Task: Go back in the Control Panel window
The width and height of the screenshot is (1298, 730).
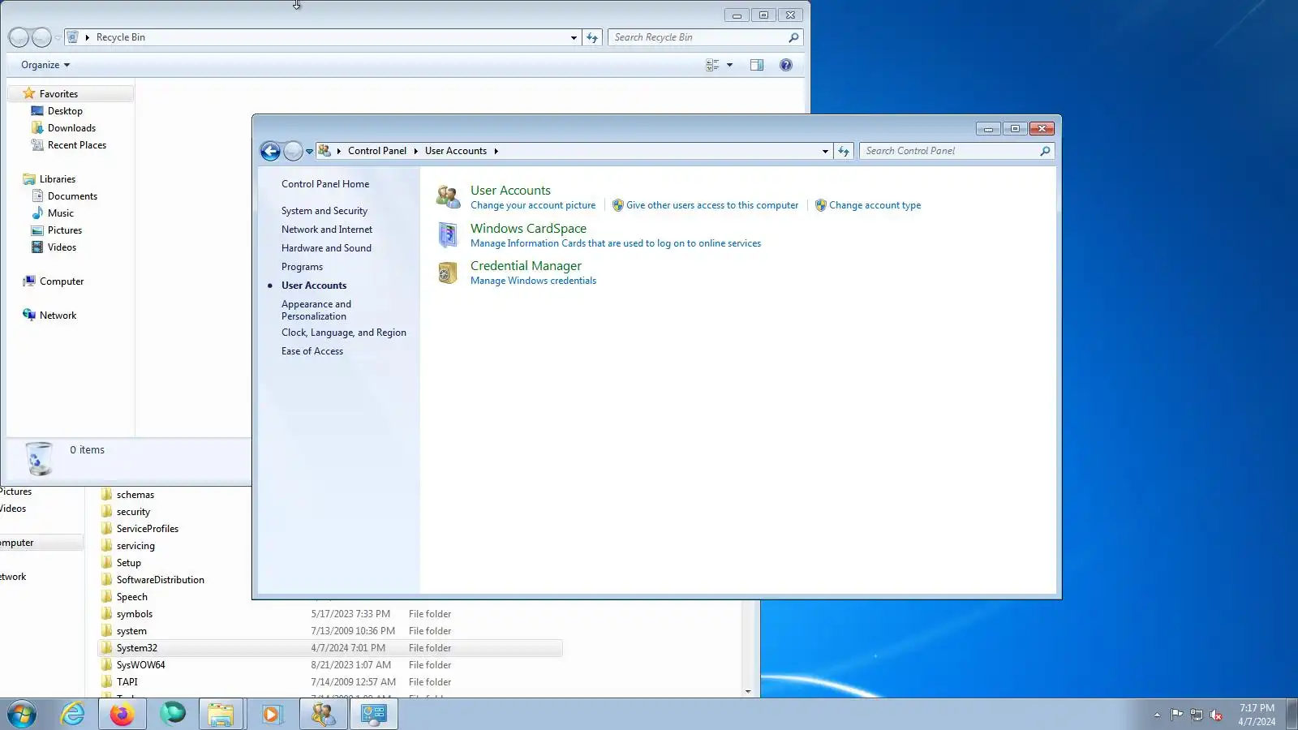Action: point(270,151)
